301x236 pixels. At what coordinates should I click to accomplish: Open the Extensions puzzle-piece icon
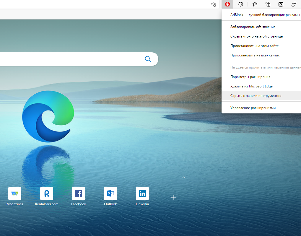tap(240, 4)
